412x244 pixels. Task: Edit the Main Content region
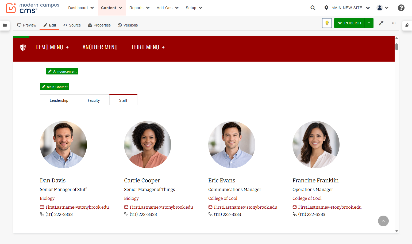(55, 87)
